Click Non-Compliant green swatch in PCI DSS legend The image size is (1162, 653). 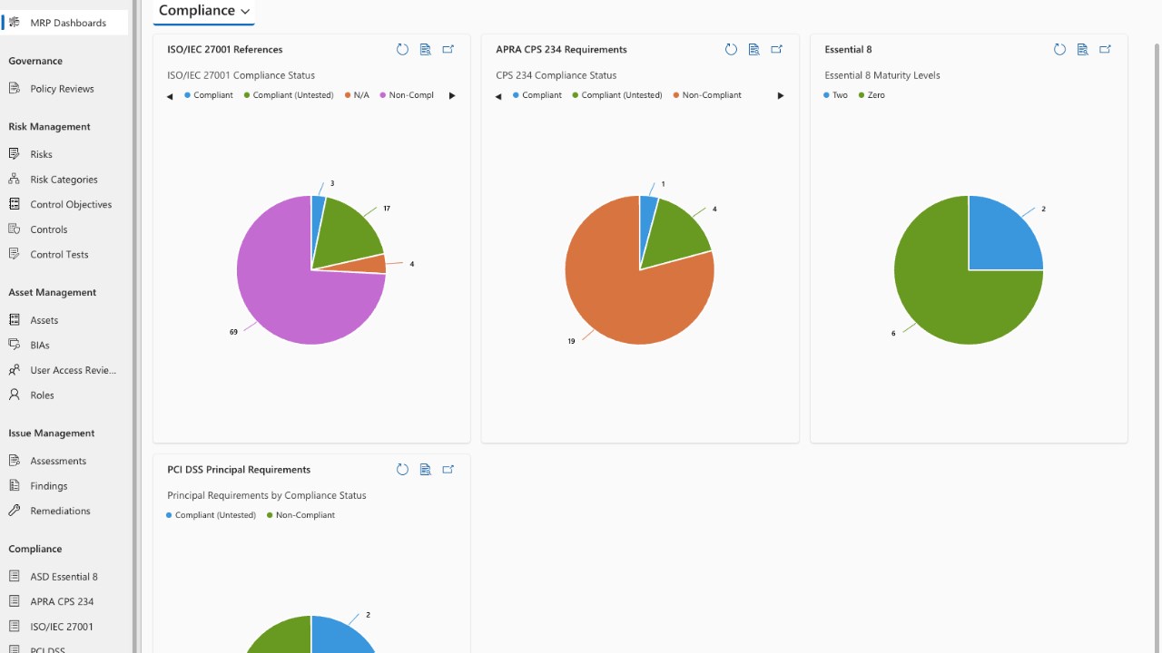pyautogui.click(x=270, y=515)
